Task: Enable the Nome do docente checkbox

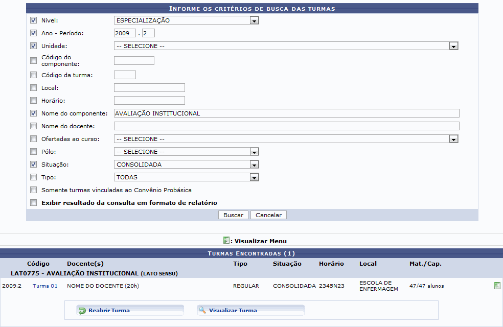Action: click(34, 126)
